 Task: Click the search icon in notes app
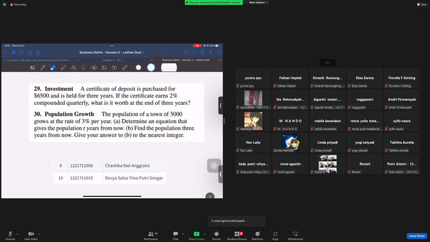point(21,52)
